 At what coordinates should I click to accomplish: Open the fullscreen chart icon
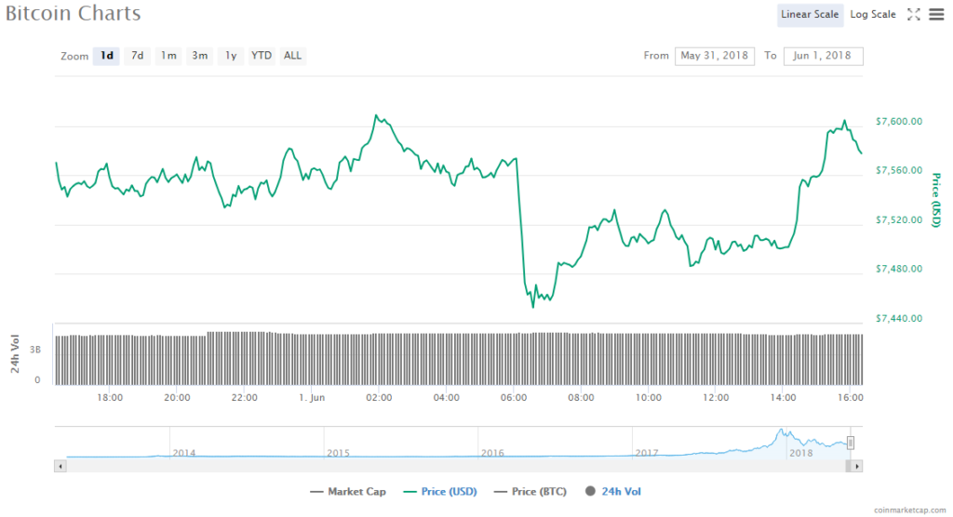coord(913,15)
